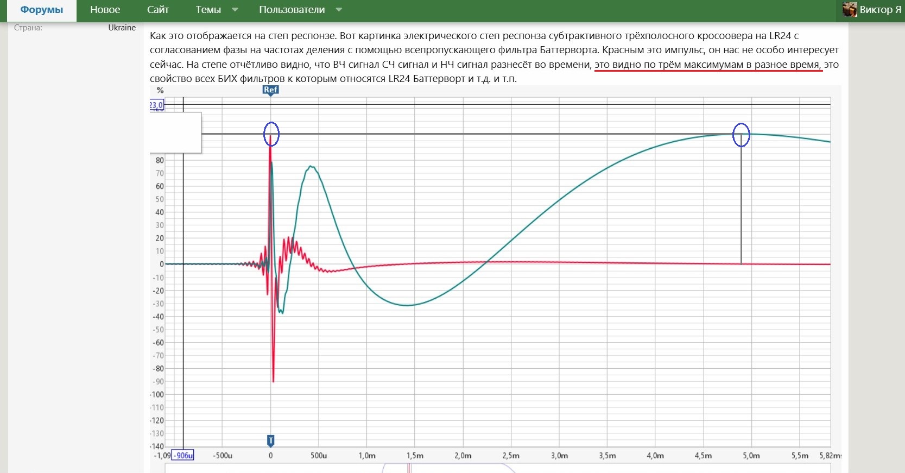Click the 4,0m label on the time axis

(655, 456)
